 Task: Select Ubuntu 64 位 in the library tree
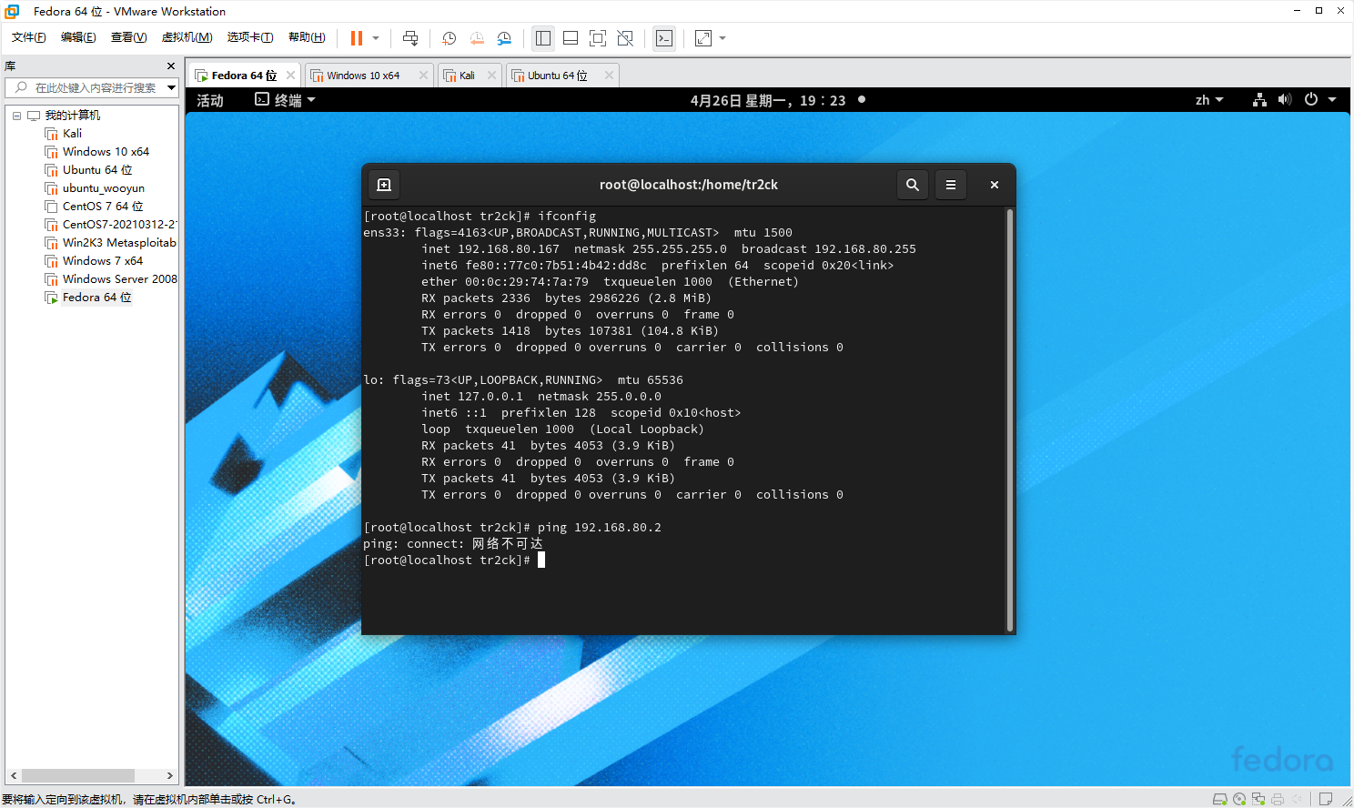tap(97, 170)
